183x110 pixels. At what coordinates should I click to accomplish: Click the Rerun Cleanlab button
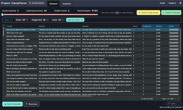(13, 104)
